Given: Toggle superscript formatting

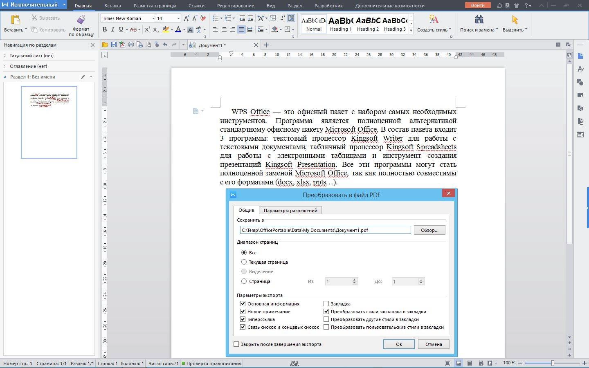Looking at the screenshot, I should [x=147, y=29].
